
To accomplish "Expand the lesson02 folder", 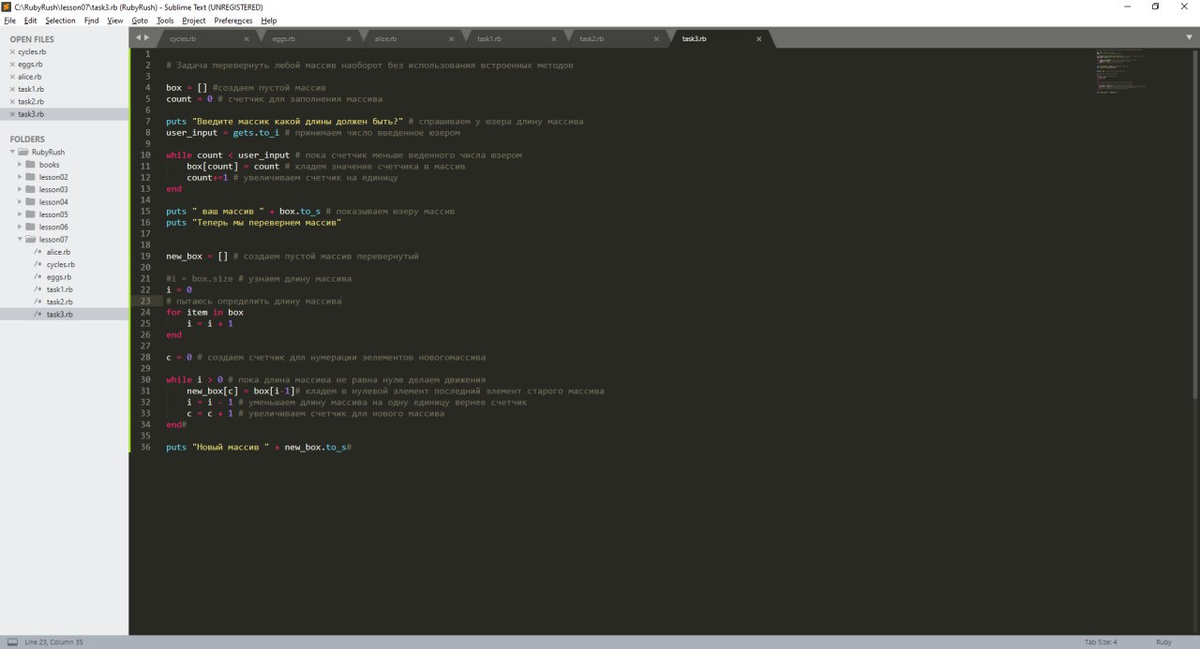I will (x=20, y=177).
